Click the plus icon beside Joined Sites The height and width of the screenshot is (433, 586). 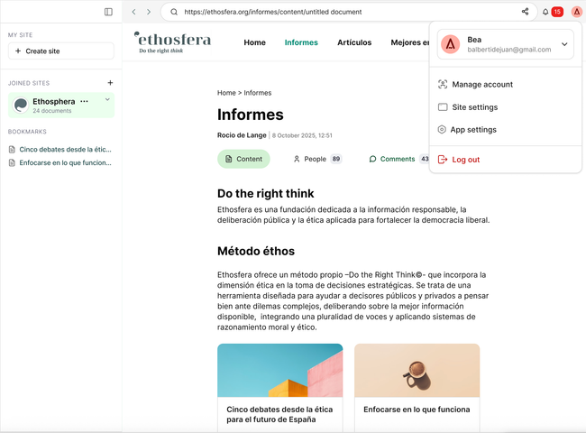pos(110,83)
